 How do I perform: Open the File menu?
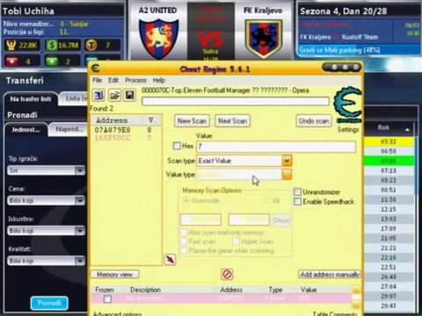coord(97,80)
